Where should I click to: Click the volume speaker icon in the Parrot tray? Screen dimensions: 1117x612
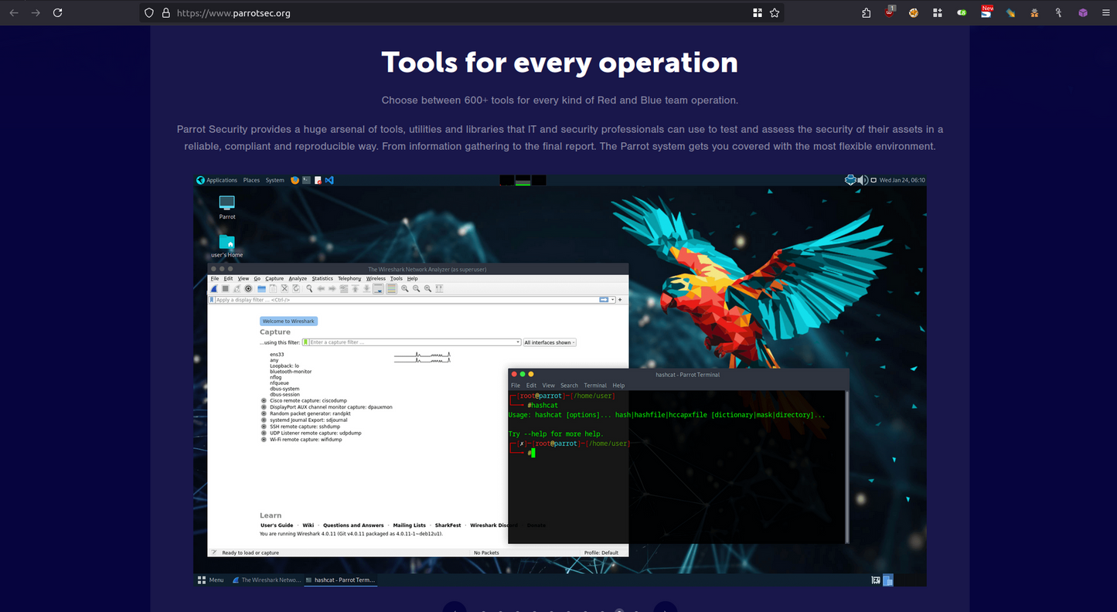pos(863,180)
